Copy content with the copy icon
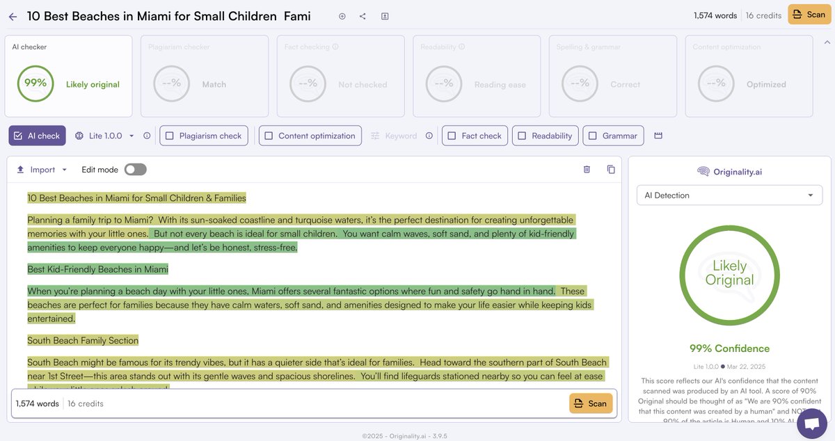 tap(611, 169)
